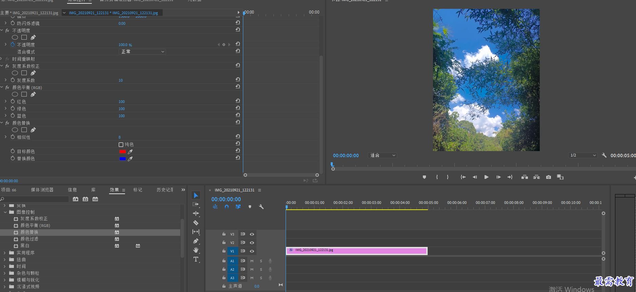Viewport: 636px width, 292px height.
Task: Go to In point
Action: tap(463, 177)
